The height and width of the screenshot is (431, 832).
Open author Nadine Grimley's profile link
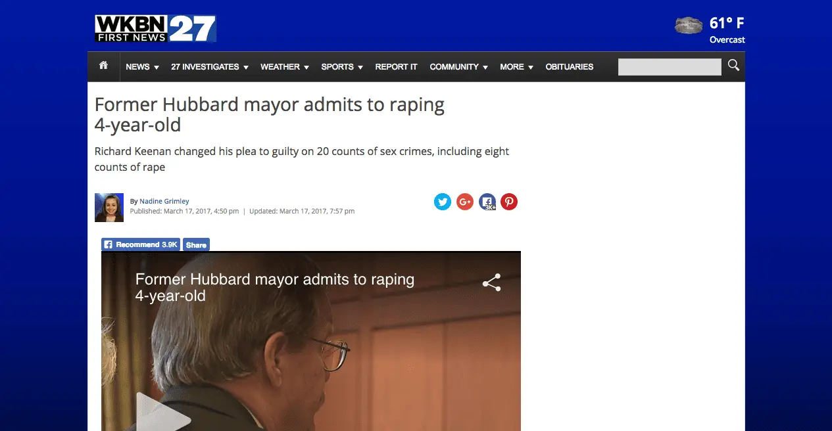(164, 201)
